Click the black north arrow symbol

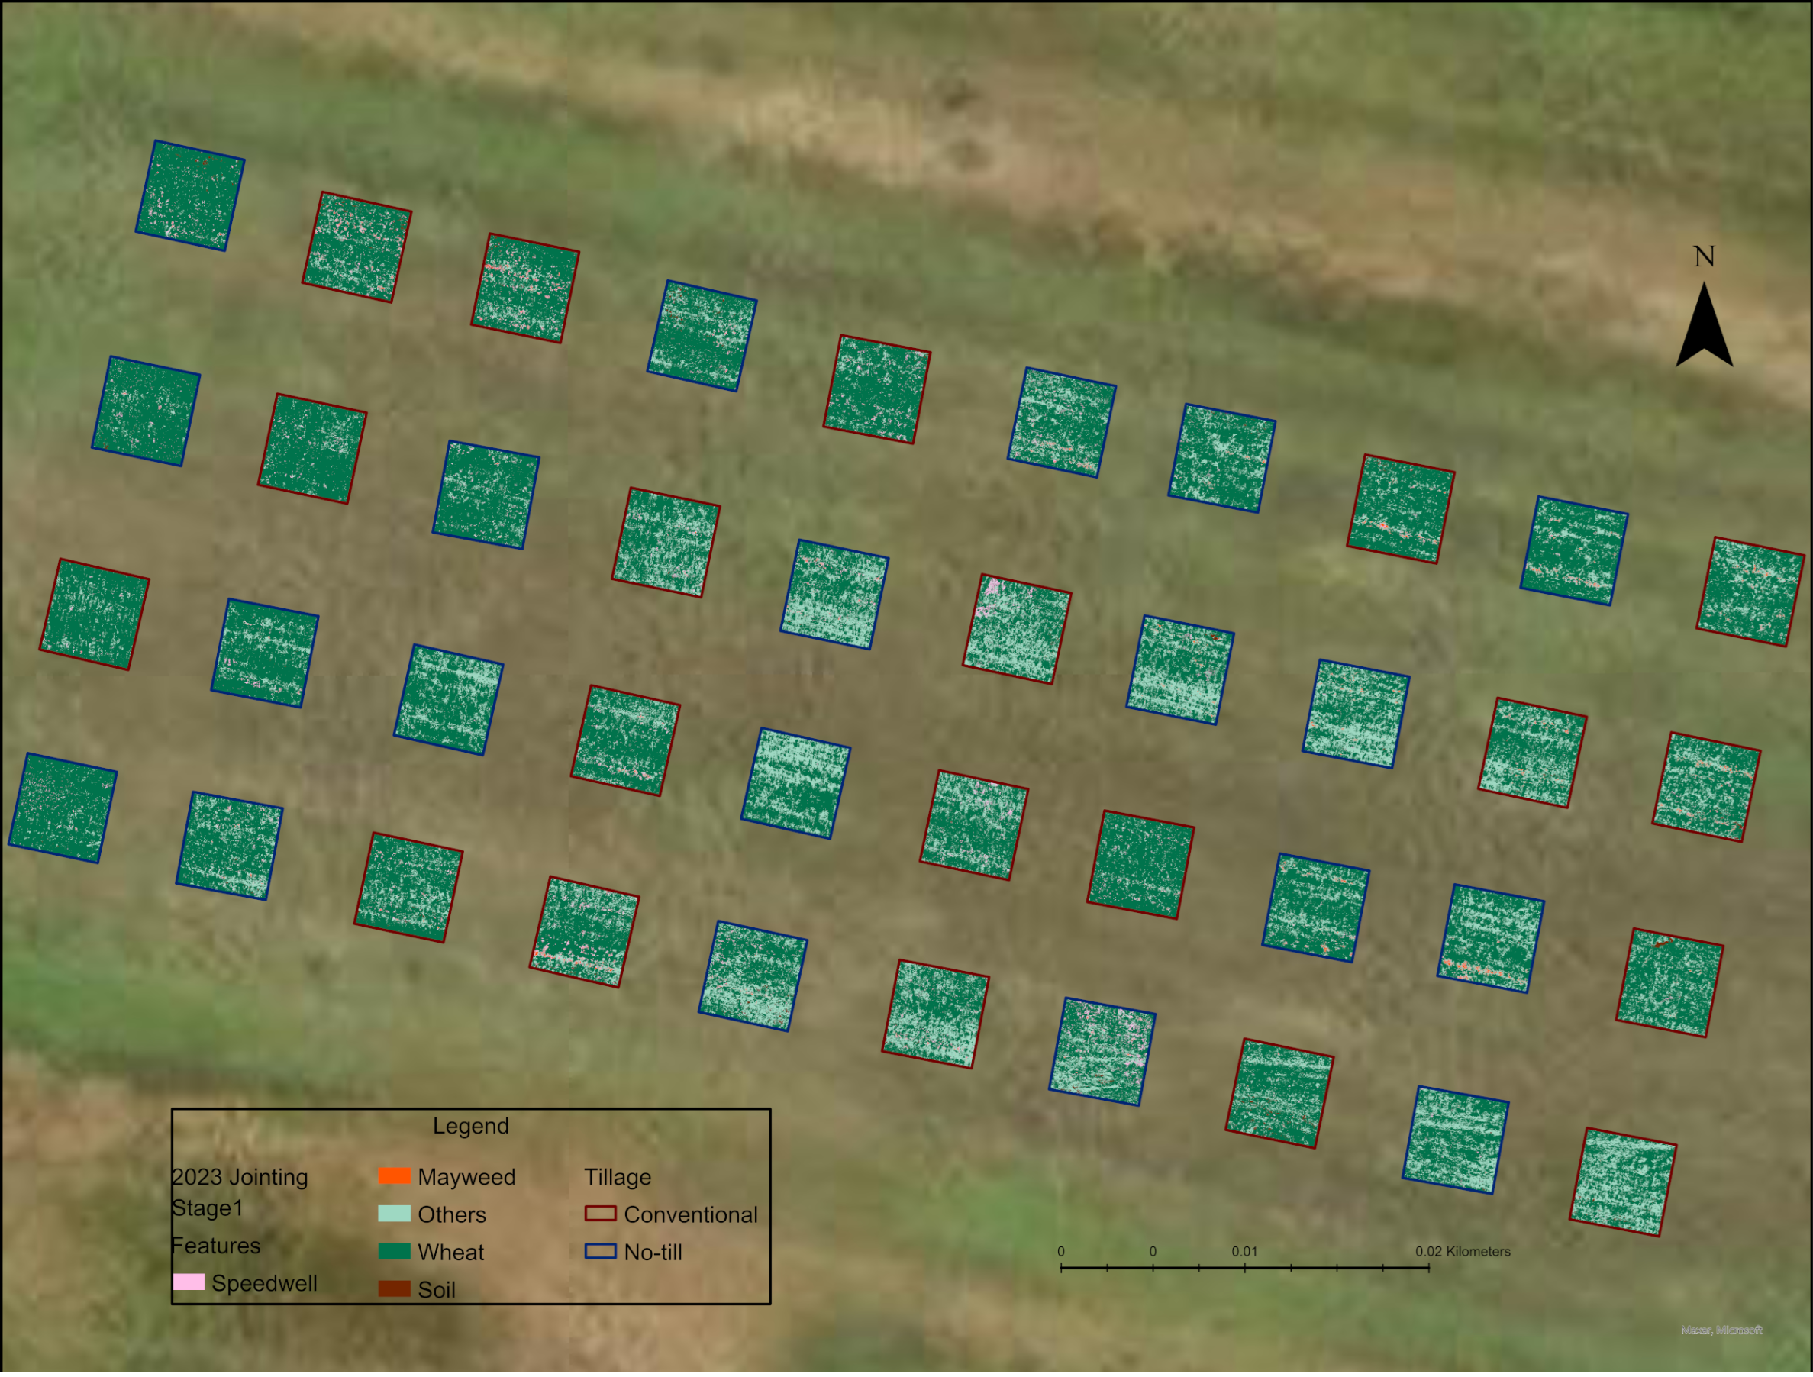tap(1704, 325)
